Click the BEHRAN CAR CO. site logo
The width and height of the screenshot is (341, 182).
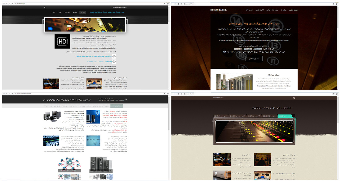click(219, 10)
